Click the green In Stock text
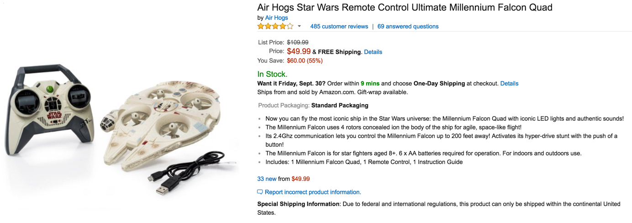 pos(272,74)
